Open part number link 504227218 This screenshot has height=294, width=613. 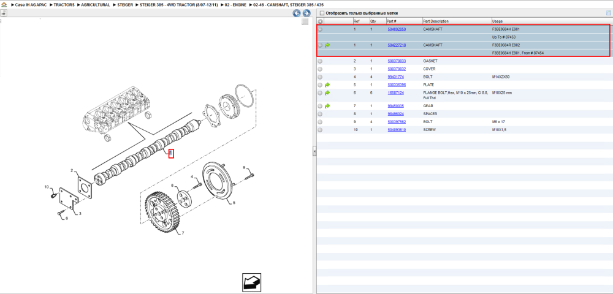point(397,45)
